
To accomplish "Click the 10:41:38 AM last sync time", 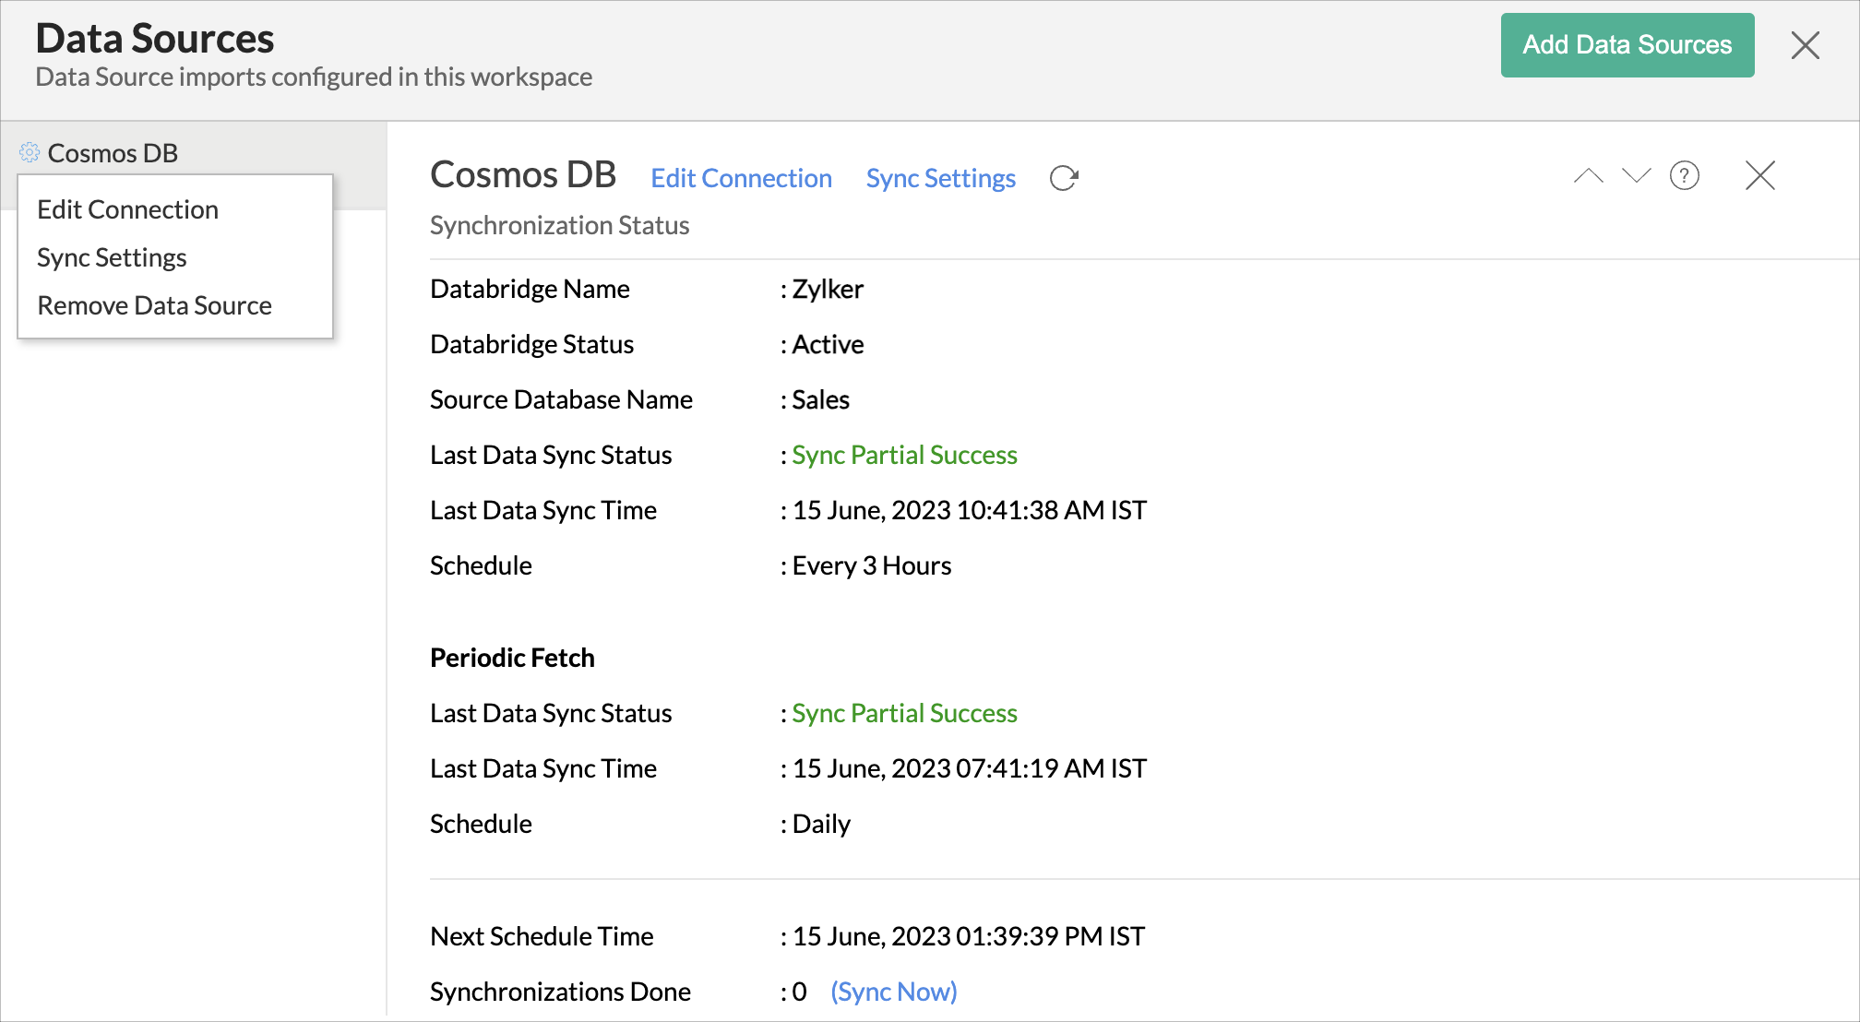I will (969, 510).
